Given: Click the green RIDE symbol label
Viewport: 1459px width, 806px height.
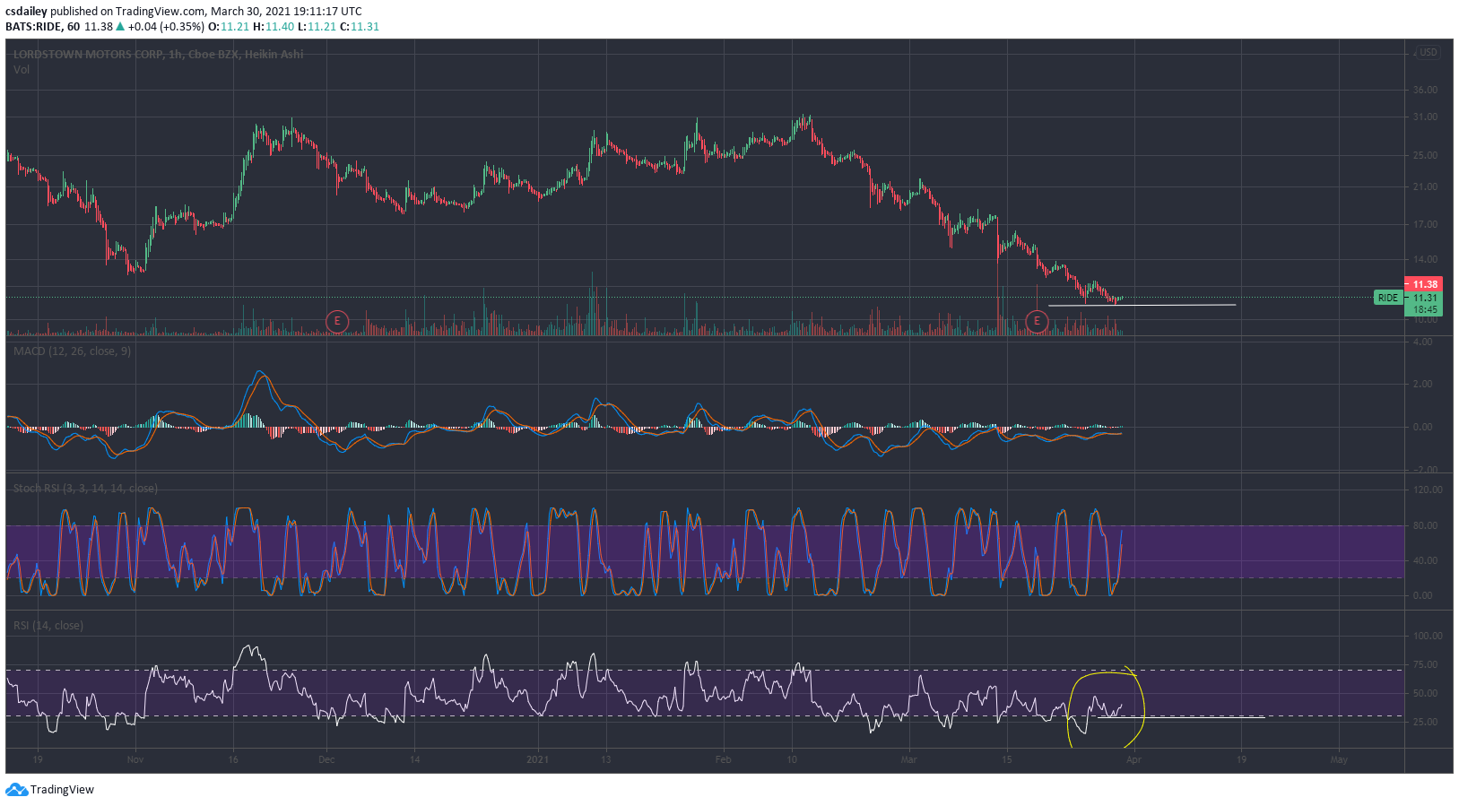Looking at the screenshot, I should click(1388, 298).
